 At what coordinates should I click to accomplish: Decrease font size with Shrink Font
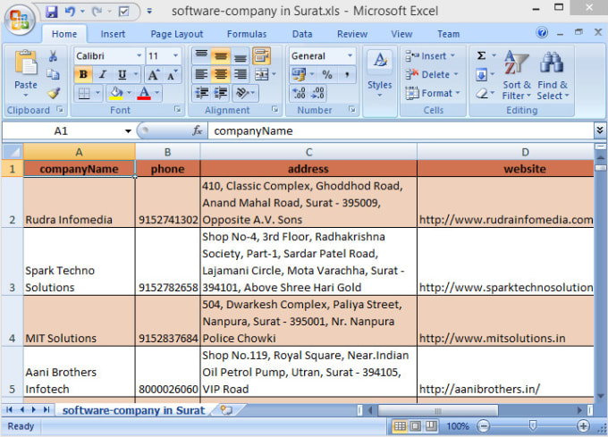tap(172, 74)
